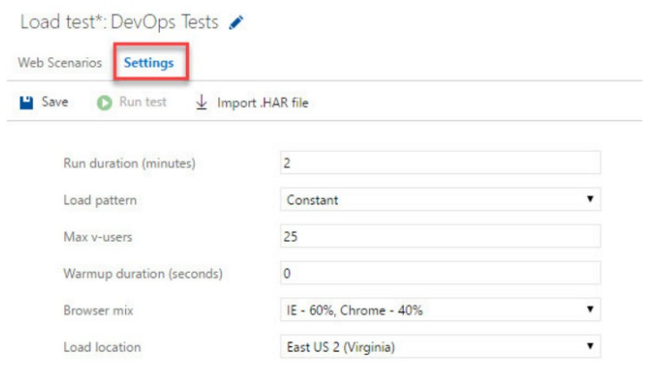Viewport: 663px width, 381px height.
Task: Switch to the Web Scenarios tab
Action: click(60, 62)
